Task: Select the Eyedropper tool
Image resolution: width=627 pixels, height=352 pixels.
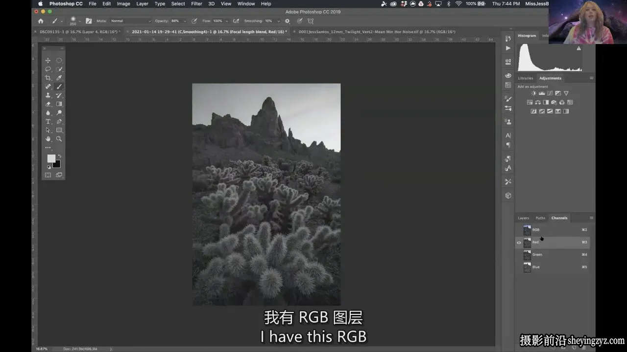Action: point(59,78)
